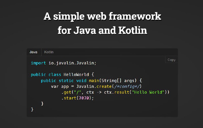
Task: Select the Java code tab
Action: (34, 52)
